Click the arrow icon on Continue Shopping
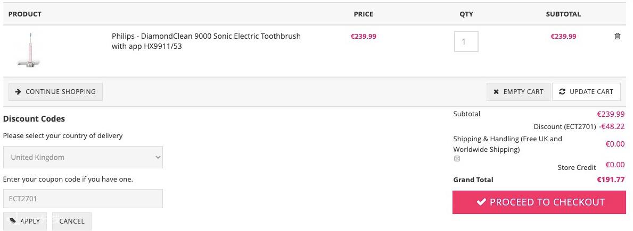This screenshot has height=231, width=633. pyautogui.click(x=18, y=92)
